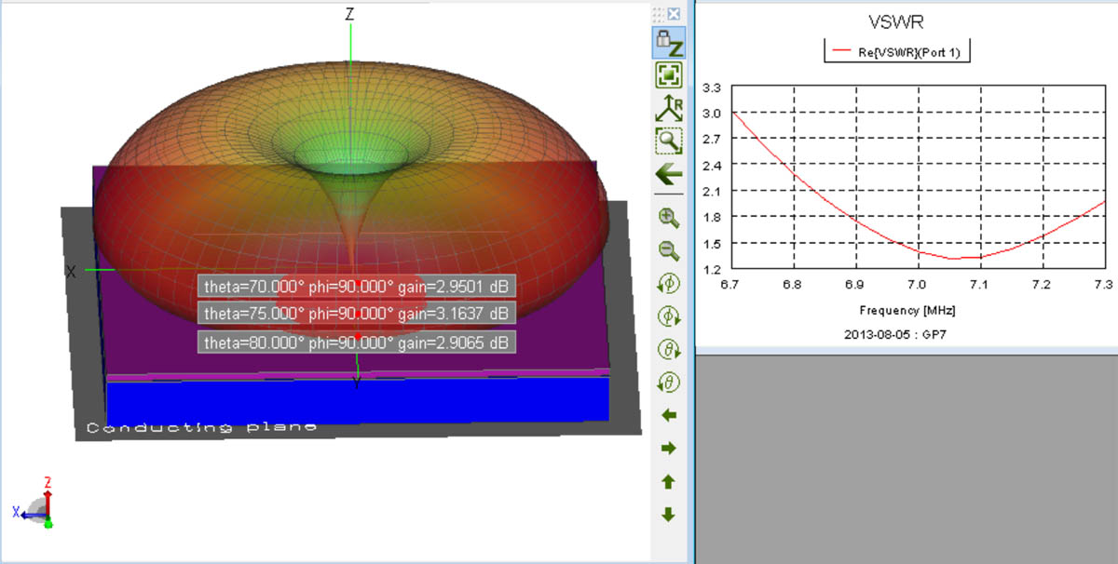Rotate phi counter-clockwise with first phi icon
Image resolution: width=1118 pixels, height=564 pixels.
pyautogui.click(x=669, y=283)
